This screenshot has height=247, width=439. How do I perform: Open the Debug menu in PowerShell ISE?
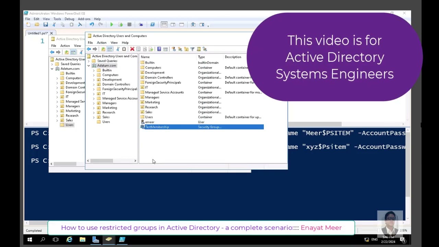[x=69, y=19]
